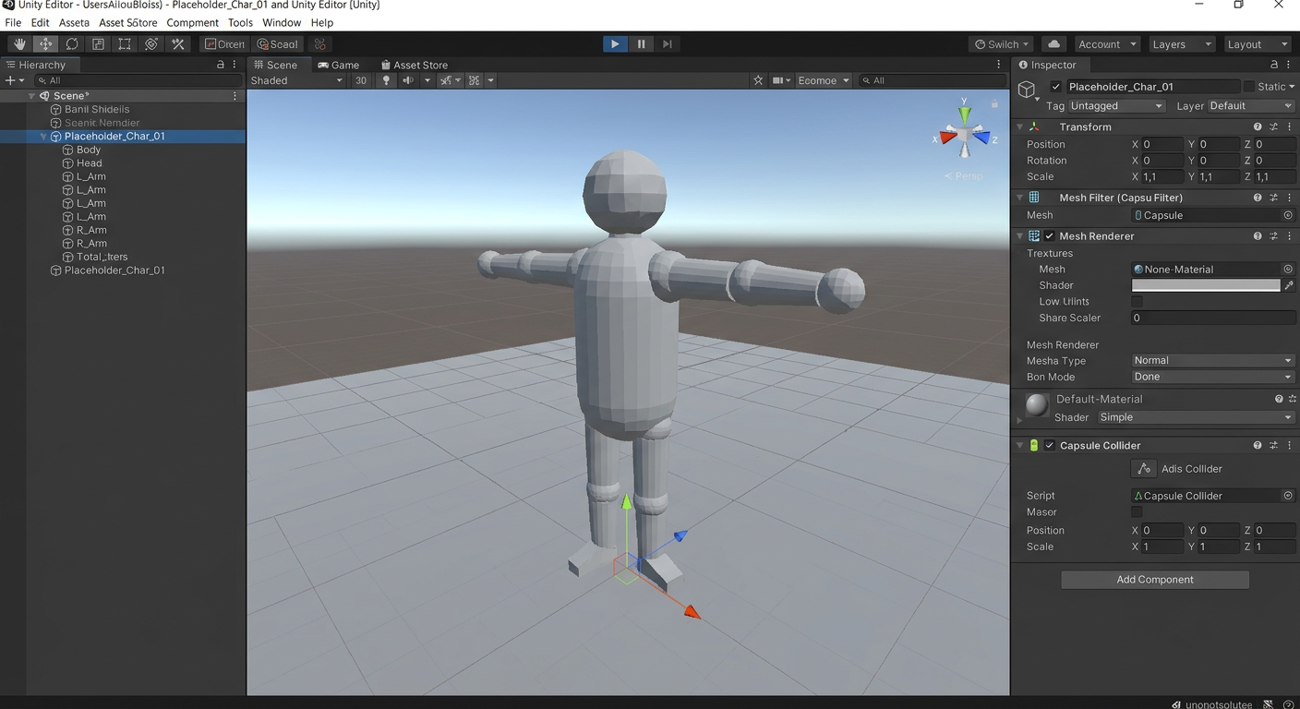The width and height of the screenshot is (1300, 709).
Task: Switch to the Game tab
Action: [338, 65]
